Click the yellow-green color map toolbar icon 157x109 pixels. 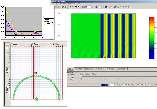(x=97, y=7)
